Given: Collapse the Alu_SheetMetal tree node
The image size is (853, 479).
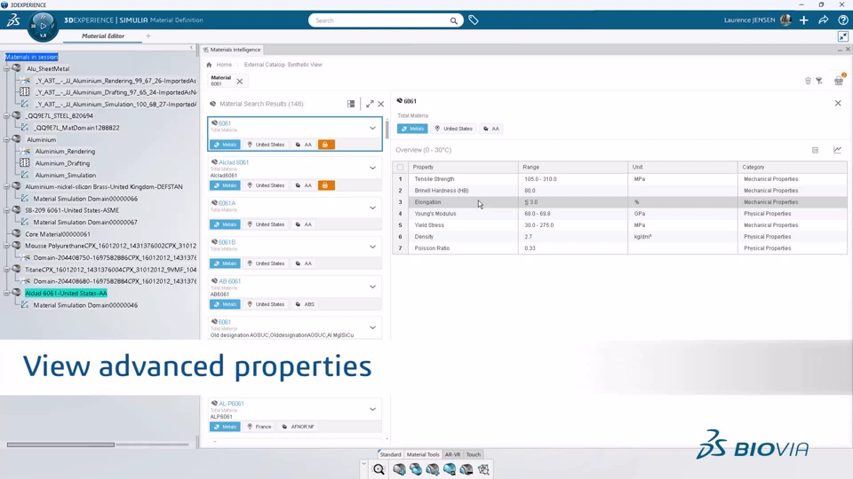Looking at the screenshot, I should coord(6,69).
